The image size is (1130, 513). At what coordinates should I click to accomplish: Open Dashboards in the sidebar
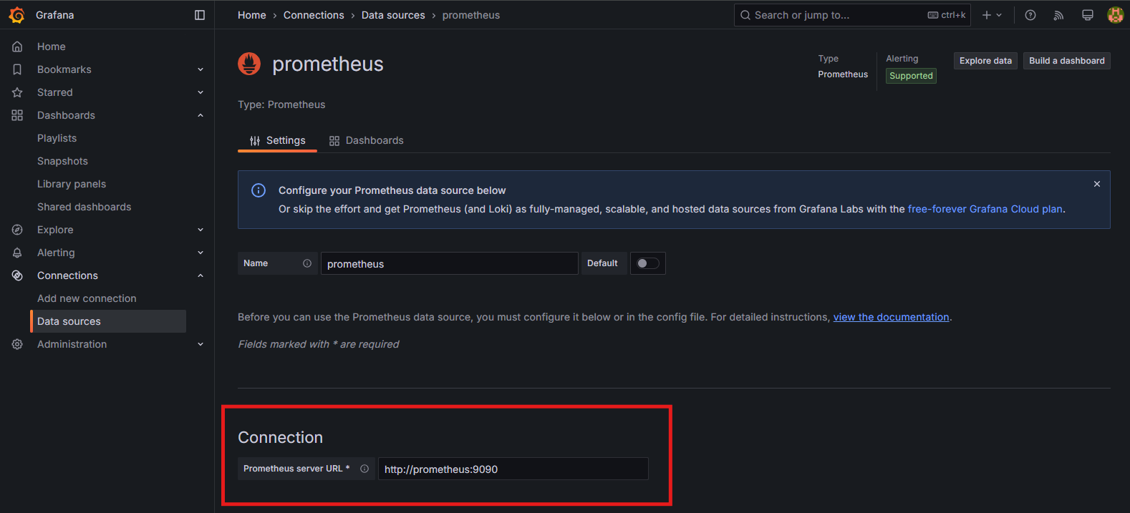(x=66, y=115)
